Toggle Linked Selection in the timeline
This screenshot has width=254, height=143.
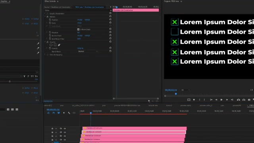coord(59,113)
